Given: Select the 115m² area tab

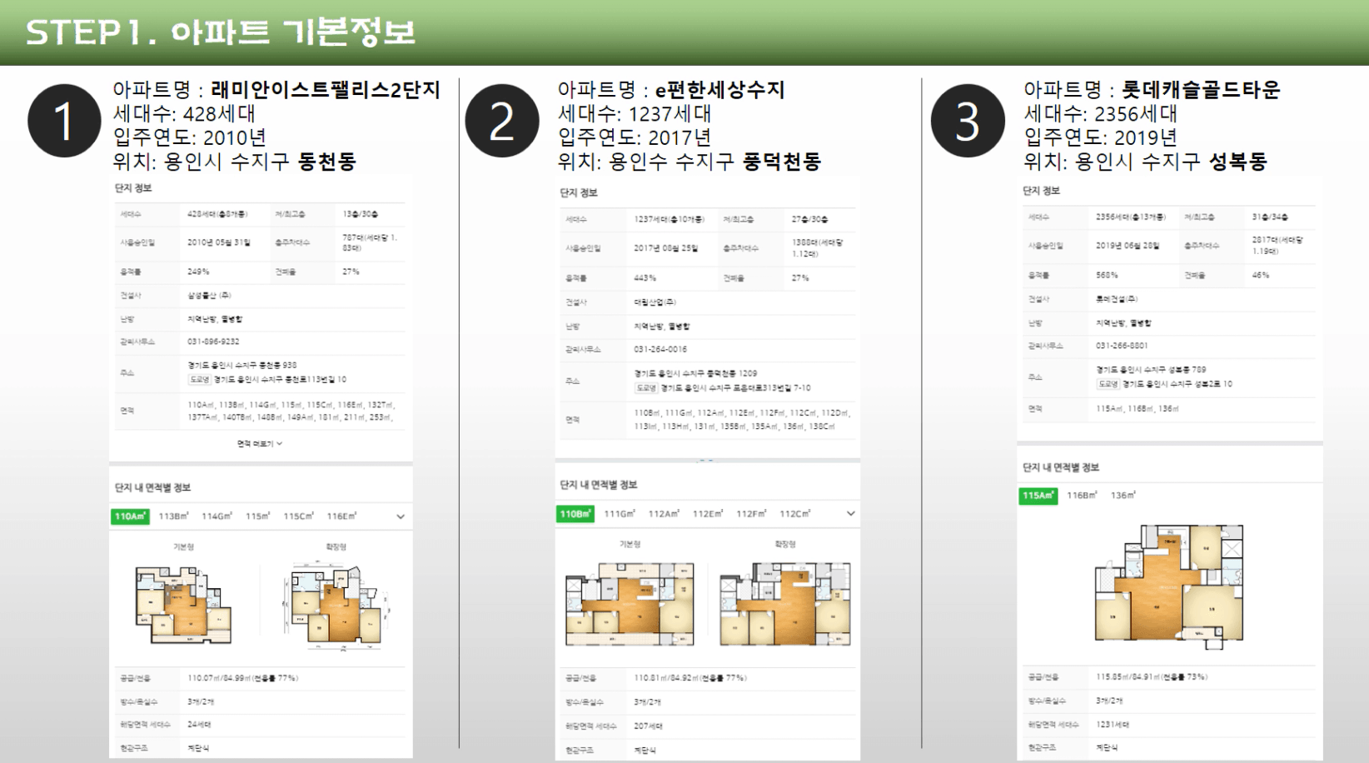Looking at the screenshot, I should [x=257, y=516].
